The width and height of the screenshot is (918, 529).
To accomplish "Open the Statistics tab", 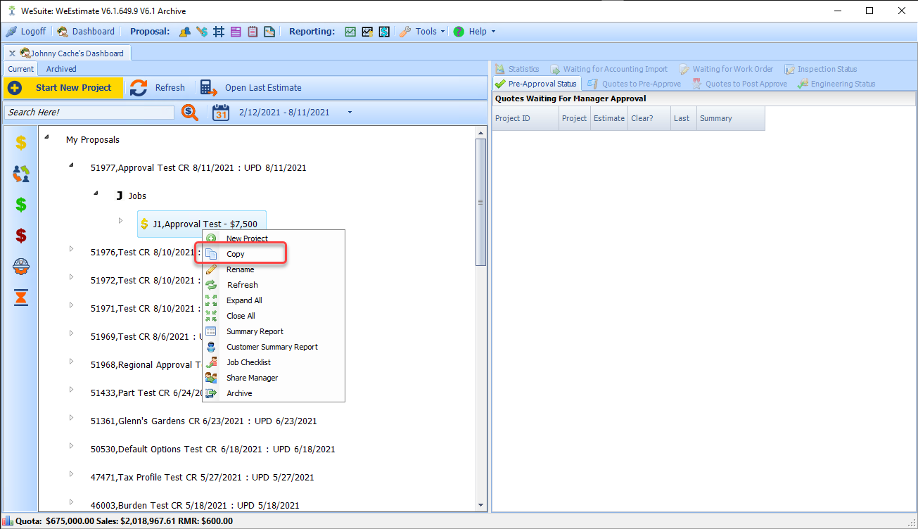I will [517, 69].
